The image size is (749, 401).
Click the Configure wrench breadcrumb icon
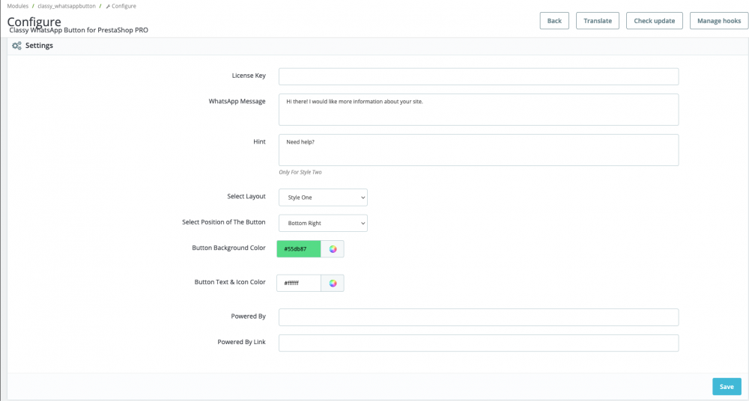108,6
